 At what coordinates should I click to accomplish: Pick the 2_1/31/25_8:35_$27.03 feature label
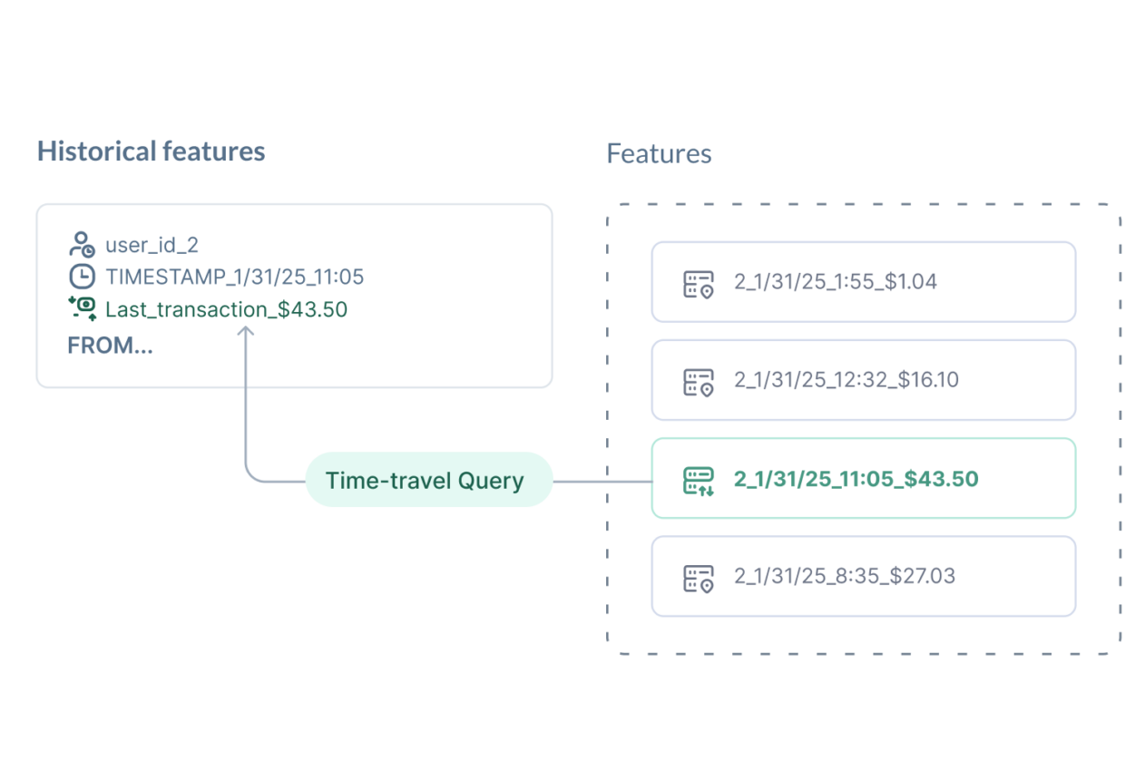pos(844,577)
